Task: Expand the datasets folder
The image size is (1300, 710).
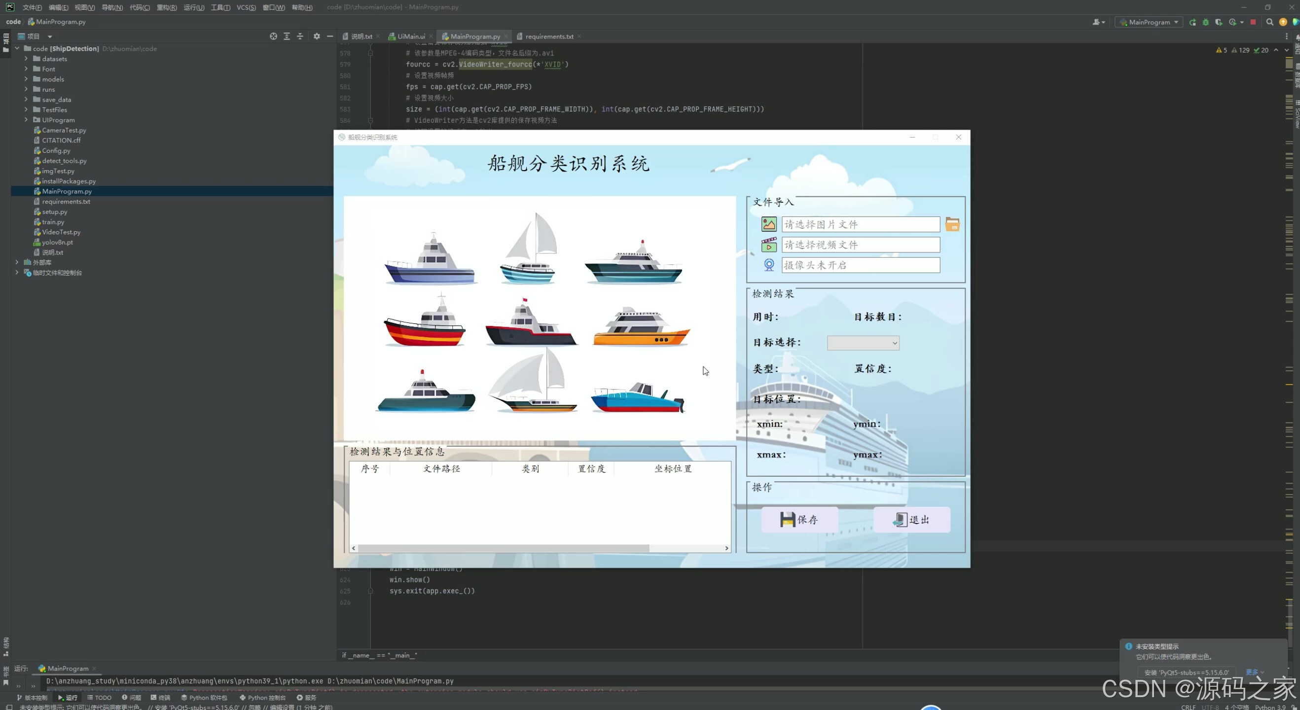Action: 26,59
